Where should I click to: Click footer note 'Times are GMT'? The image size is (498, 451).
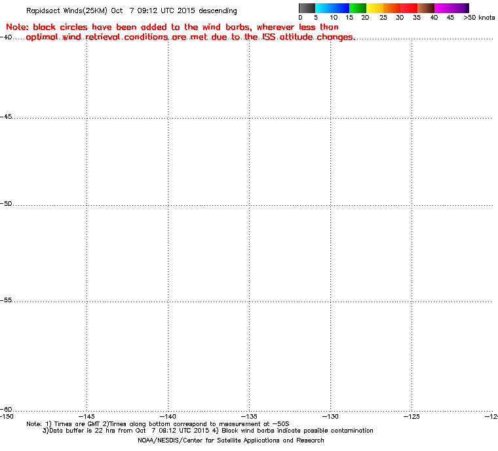pos(77,424)
